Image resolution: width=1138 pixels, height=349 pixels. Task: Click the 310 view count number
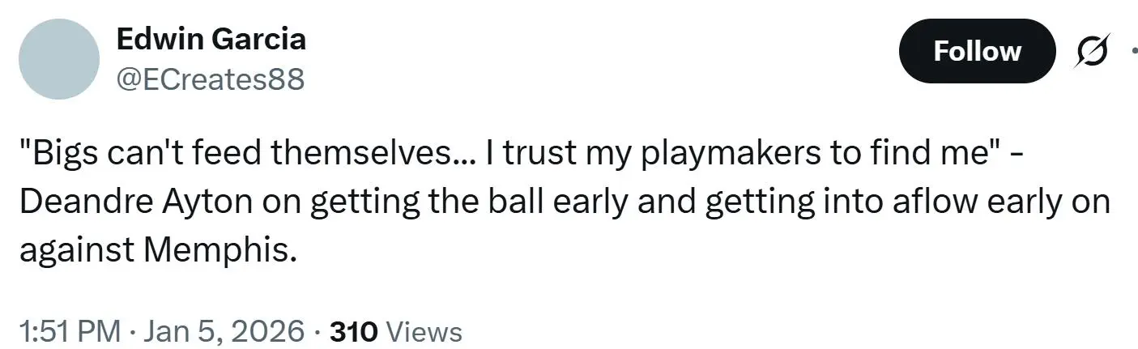(355, 331)
